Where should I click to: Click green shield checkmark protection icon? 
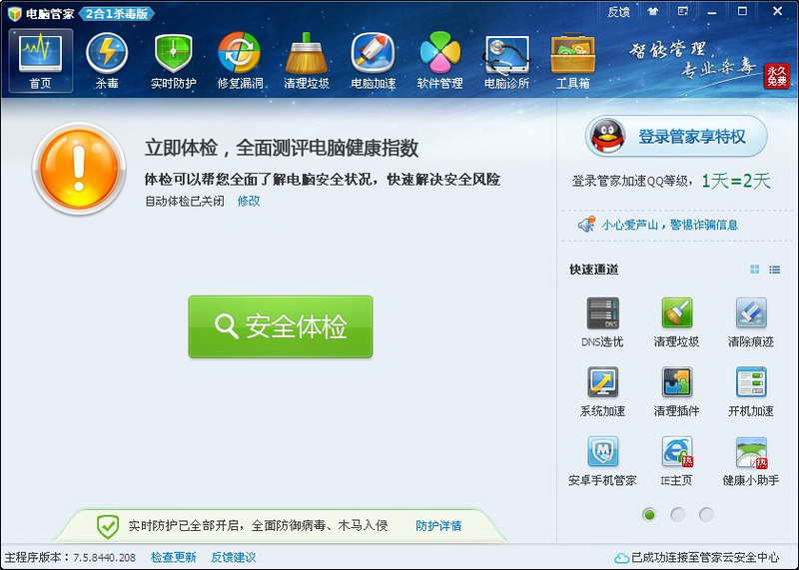108,526
